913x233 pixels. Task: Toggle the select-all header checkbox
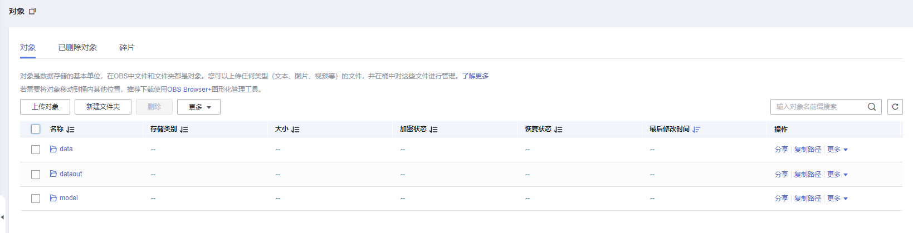click(36, 129)
